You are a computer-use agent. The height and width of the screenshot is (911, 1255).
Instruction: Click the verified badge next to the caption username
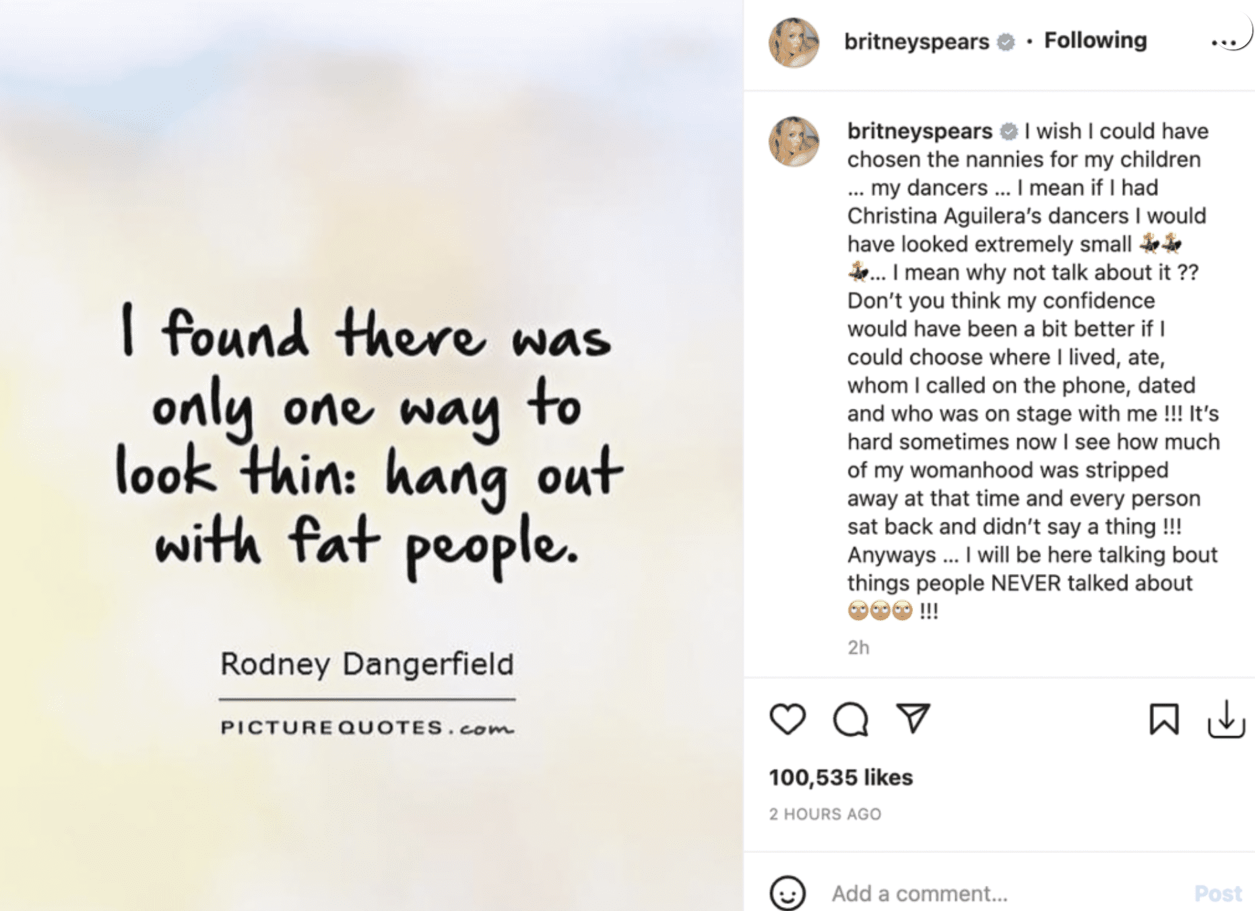[x=1008, y=131]
